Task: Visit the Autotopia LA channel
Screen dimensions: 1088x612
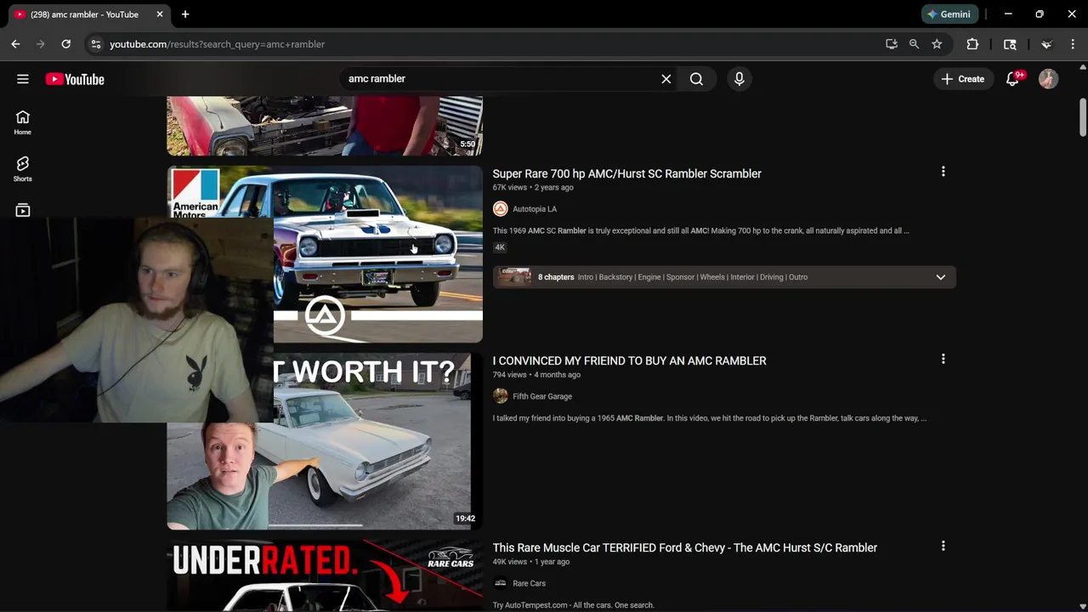Action: [535, 209]
